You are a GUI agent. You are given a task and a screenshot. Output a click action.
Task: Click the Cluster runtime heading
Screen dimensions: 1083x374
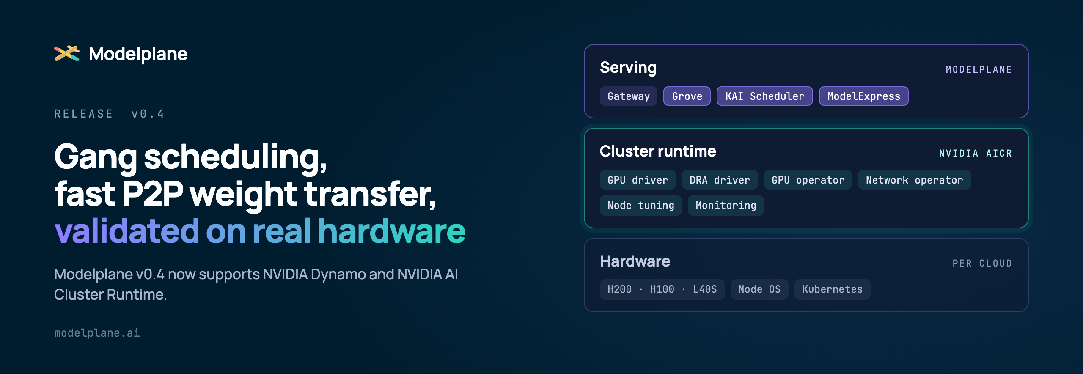coord(658,151)
